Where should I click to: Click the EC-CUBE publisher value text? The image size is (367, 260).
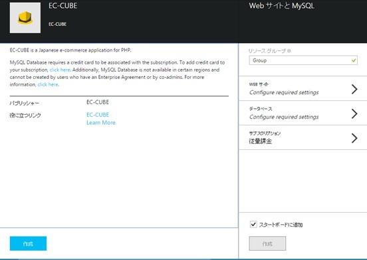[x=98, y=102]
